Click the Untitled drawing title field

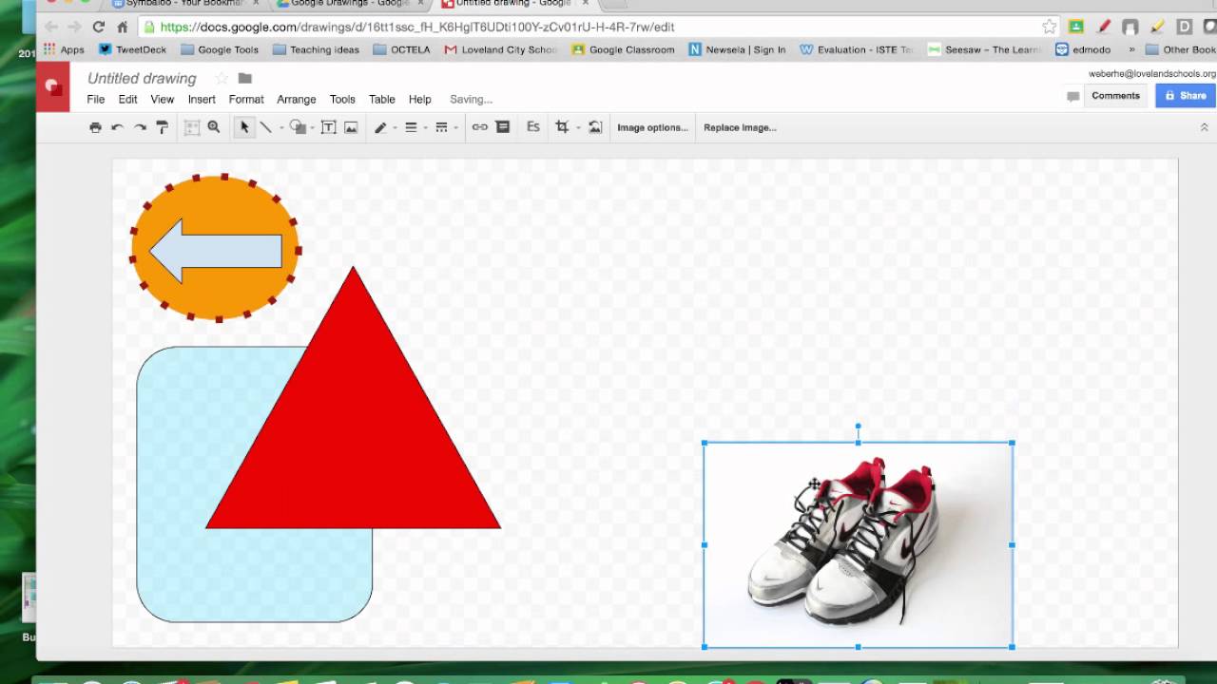point(141,78)
